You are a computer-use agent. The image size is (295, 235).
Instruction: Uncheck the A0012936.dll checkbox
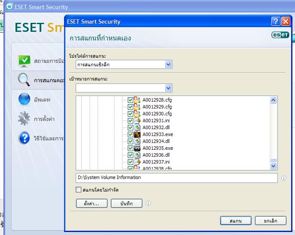coord(130,155)
